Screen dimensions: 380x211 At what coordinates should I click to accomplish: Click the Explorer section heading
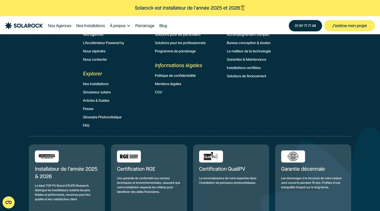93,74
